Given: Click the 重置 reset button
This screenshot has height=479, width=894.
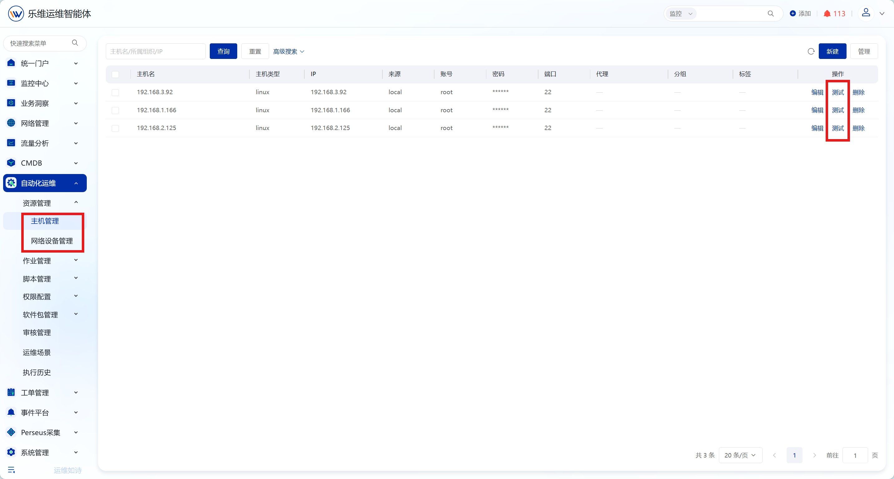Looking at the screenshot, I should coord(255,51).
